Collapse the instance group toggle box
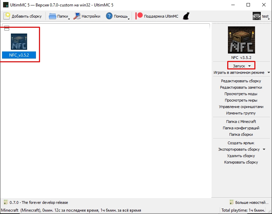Image resolution: width=272 pixels, height=214 pixels. (x=6, y=28)
